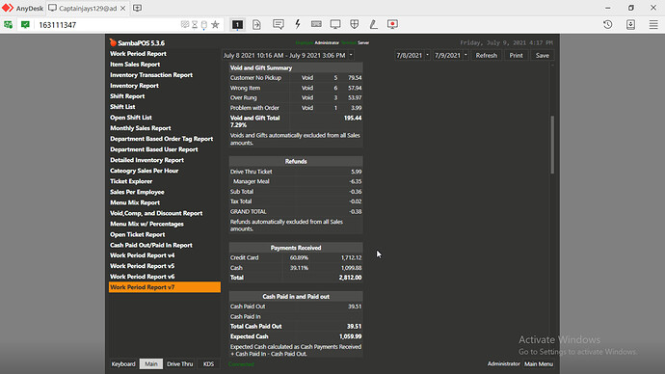
Task: Open the AnyDesk chat icon
Action: 279,25
